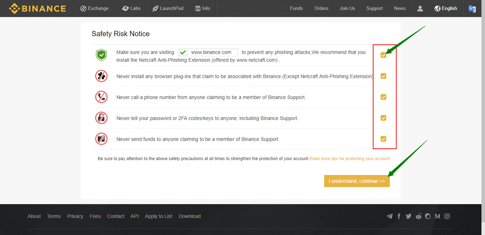This screenshot has height=235, width=485.
Task: Open the Instagram social icon
Action: (447, 216)
